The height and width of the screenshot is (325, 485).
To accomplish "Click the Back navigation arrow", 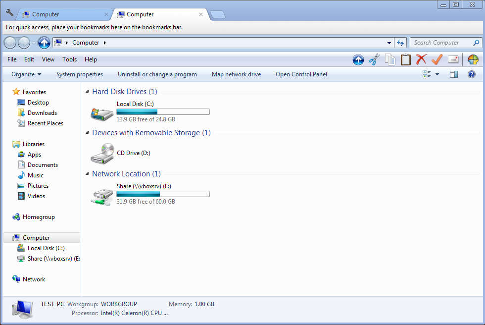I will pos(10,43).
